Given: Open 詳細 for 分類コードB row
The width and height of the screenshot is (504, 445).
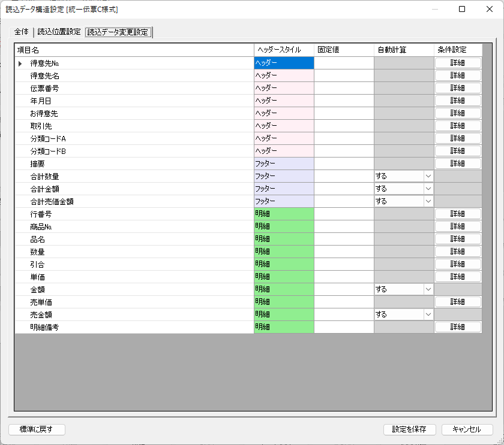Looking at the screenshot, I should [458, 151].
